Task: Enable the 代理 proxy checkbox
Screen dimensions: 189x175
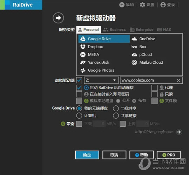Action: coord(154,88)
